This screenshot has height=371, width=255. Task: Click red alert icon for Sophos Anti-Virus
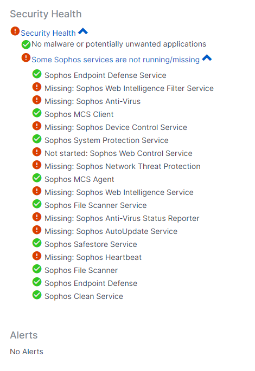37,100
